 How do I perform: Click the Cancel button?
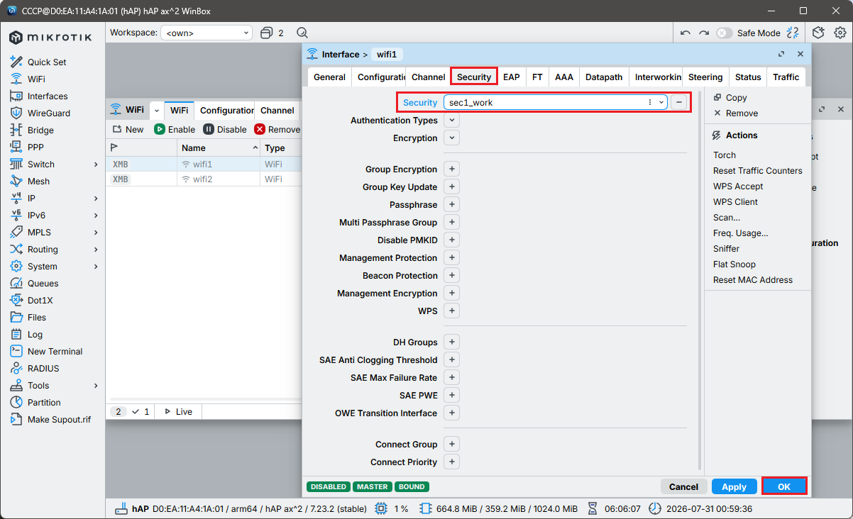683,486
